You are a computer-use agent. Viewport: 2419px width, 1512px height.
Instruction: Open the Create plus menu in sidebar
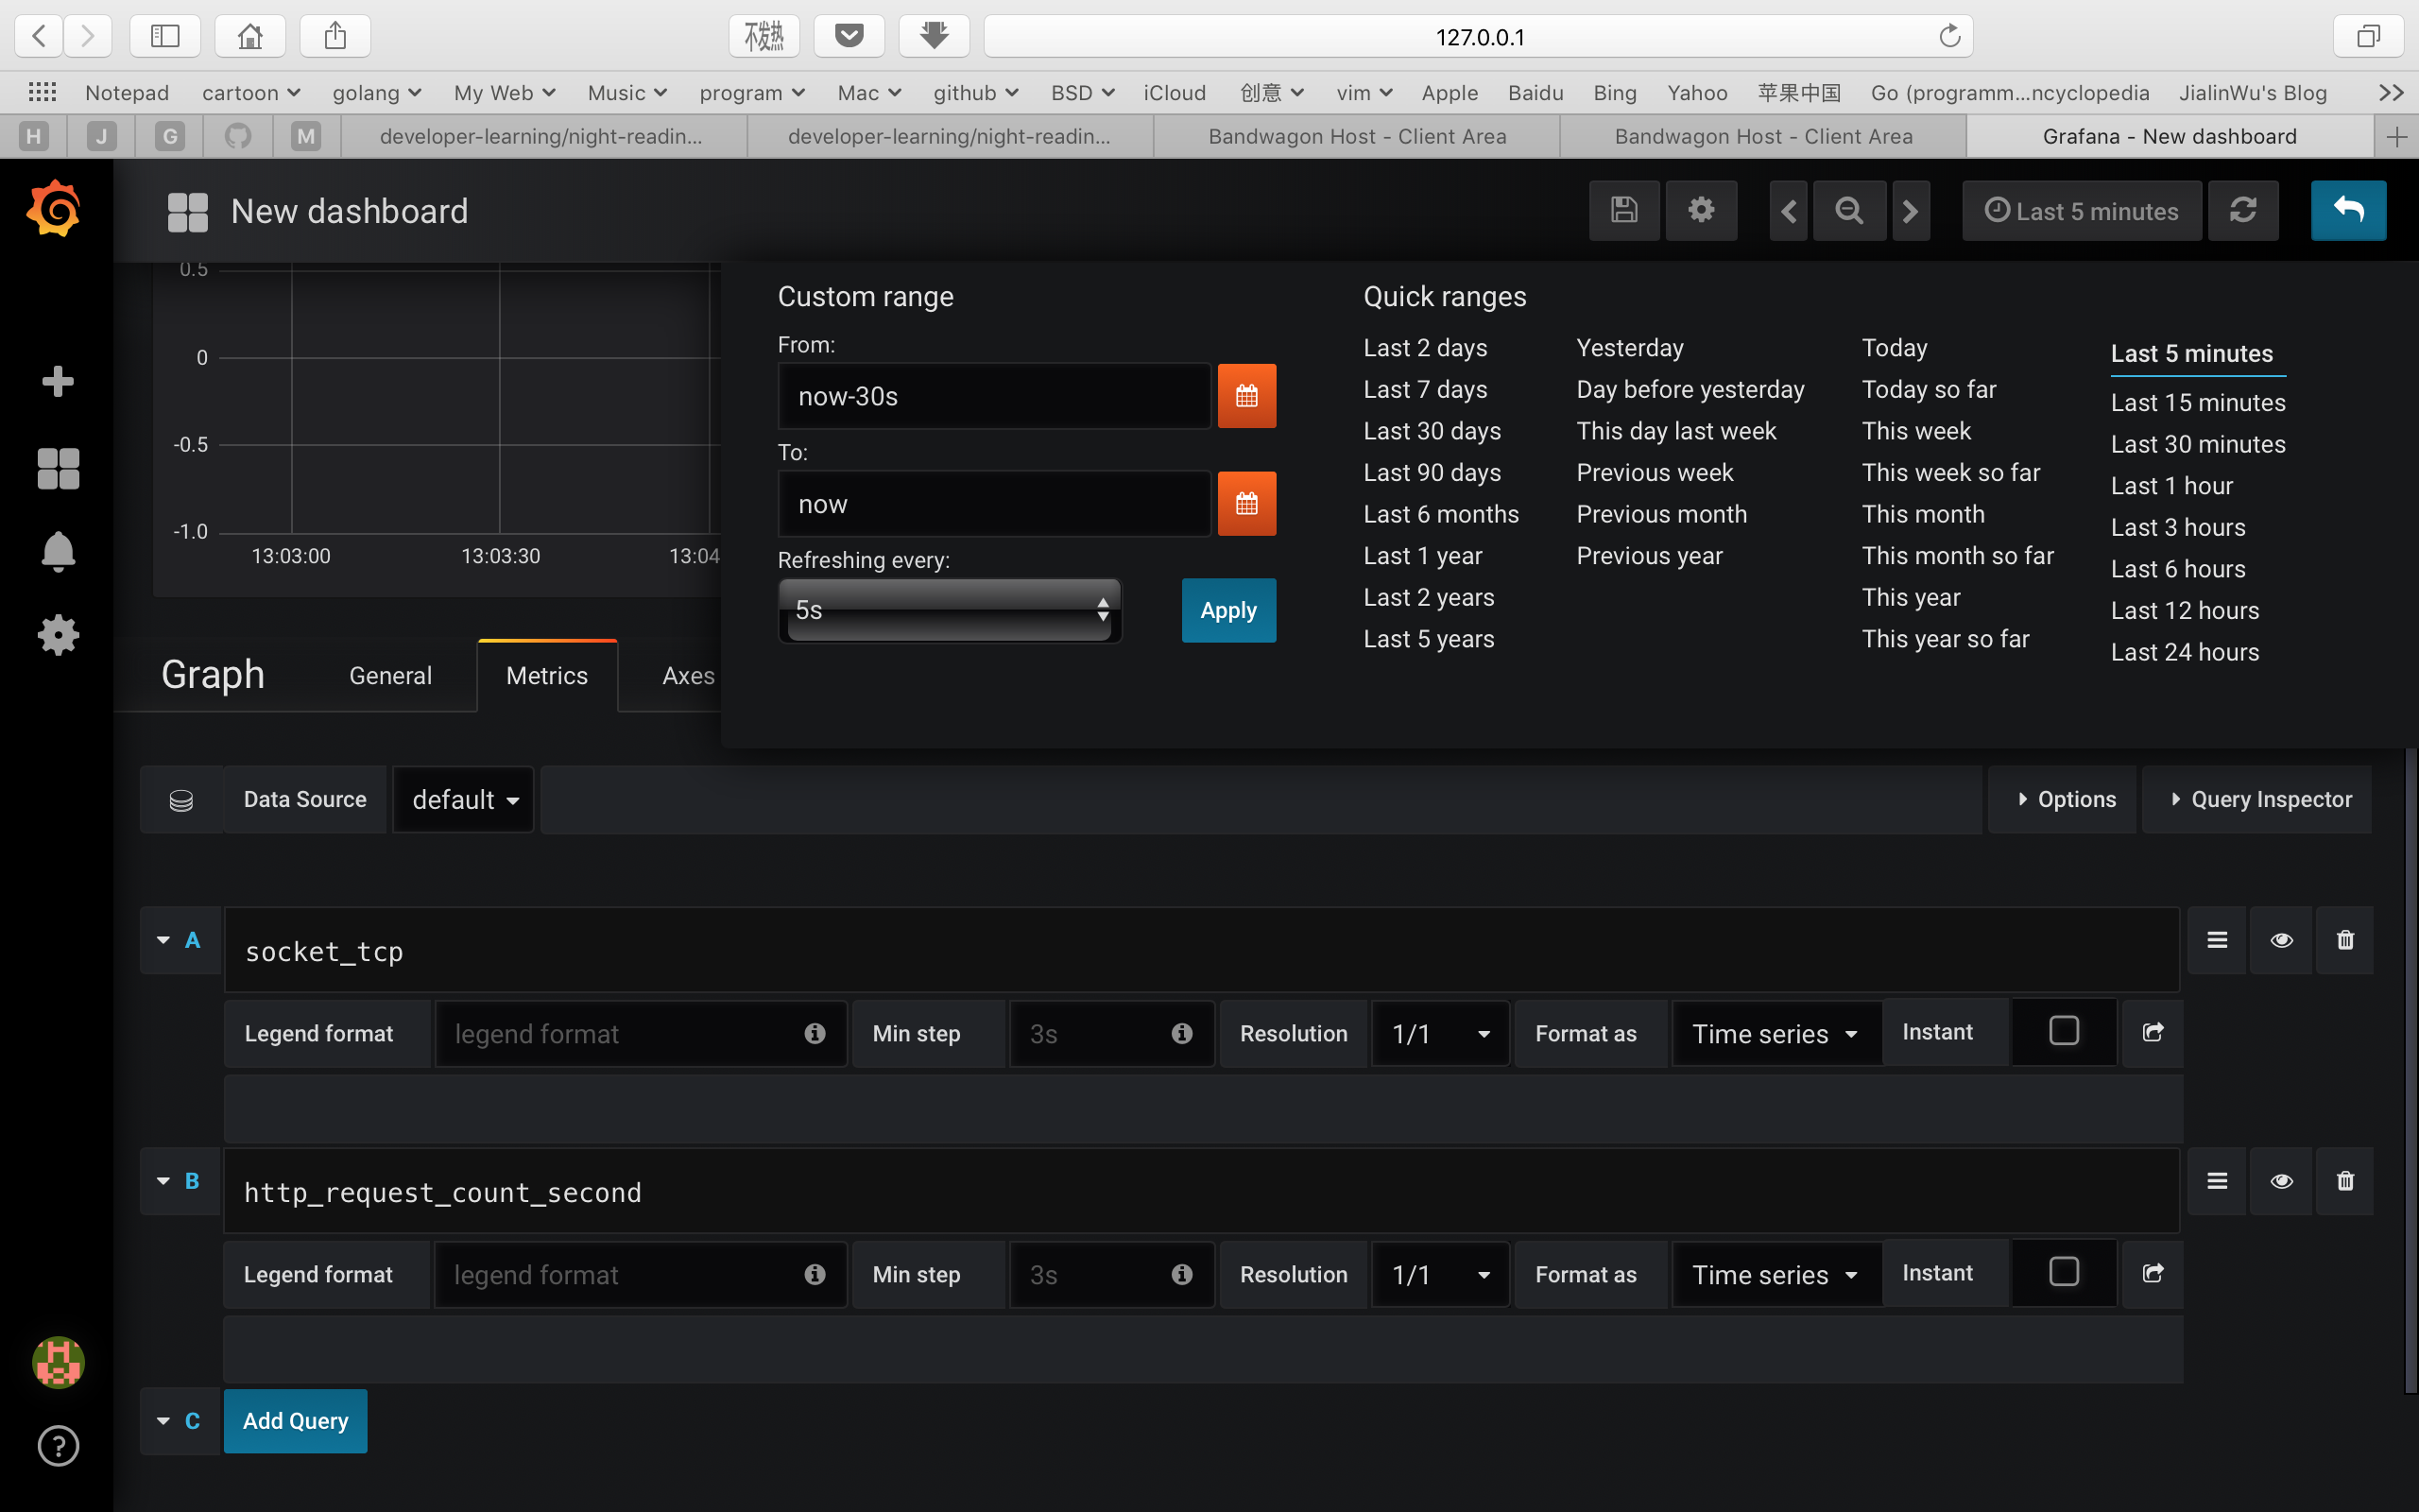pyautogui.click(x=58, y=381)
